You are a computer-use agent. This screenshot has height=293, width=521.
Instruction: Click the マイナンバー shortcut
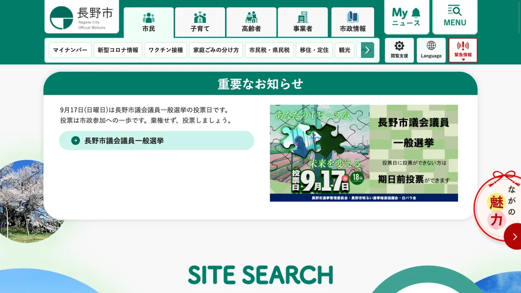(x=70, y=50)
